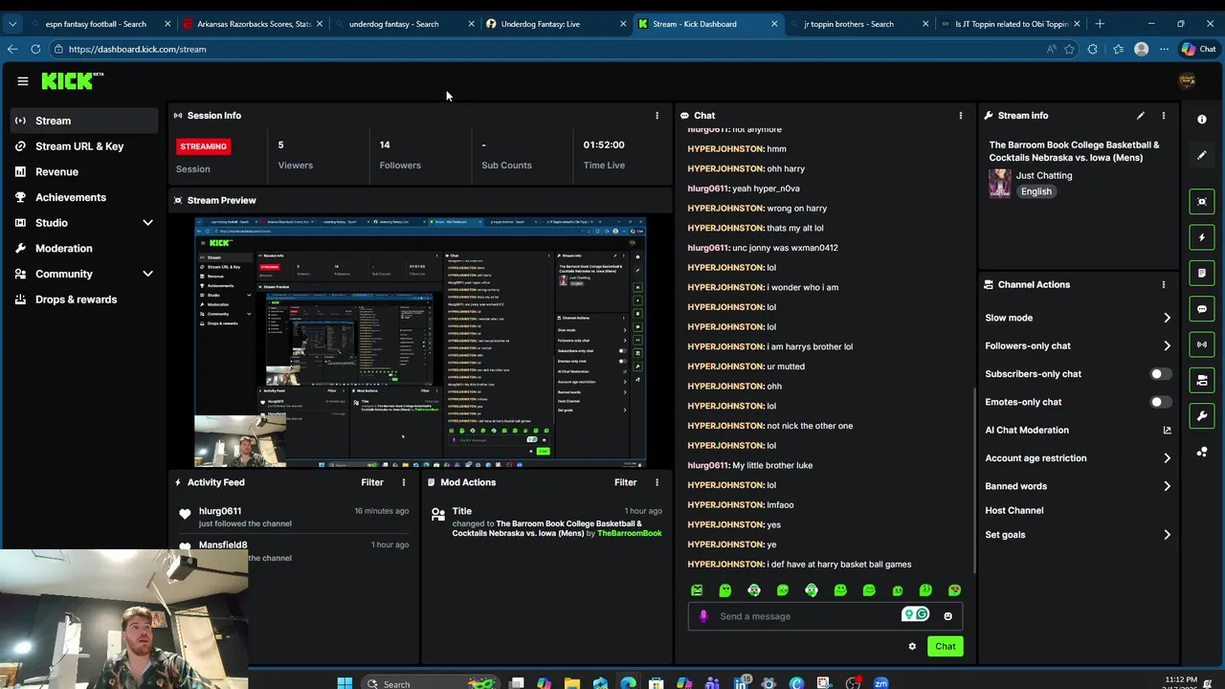The height and width of the screenshot is (689, 1225).
Task: Open Account age restriction arrow
Action: pos(1167,458)
